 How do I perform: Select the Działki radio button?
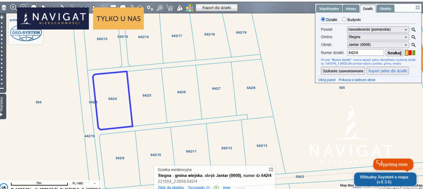pos(323,20)
